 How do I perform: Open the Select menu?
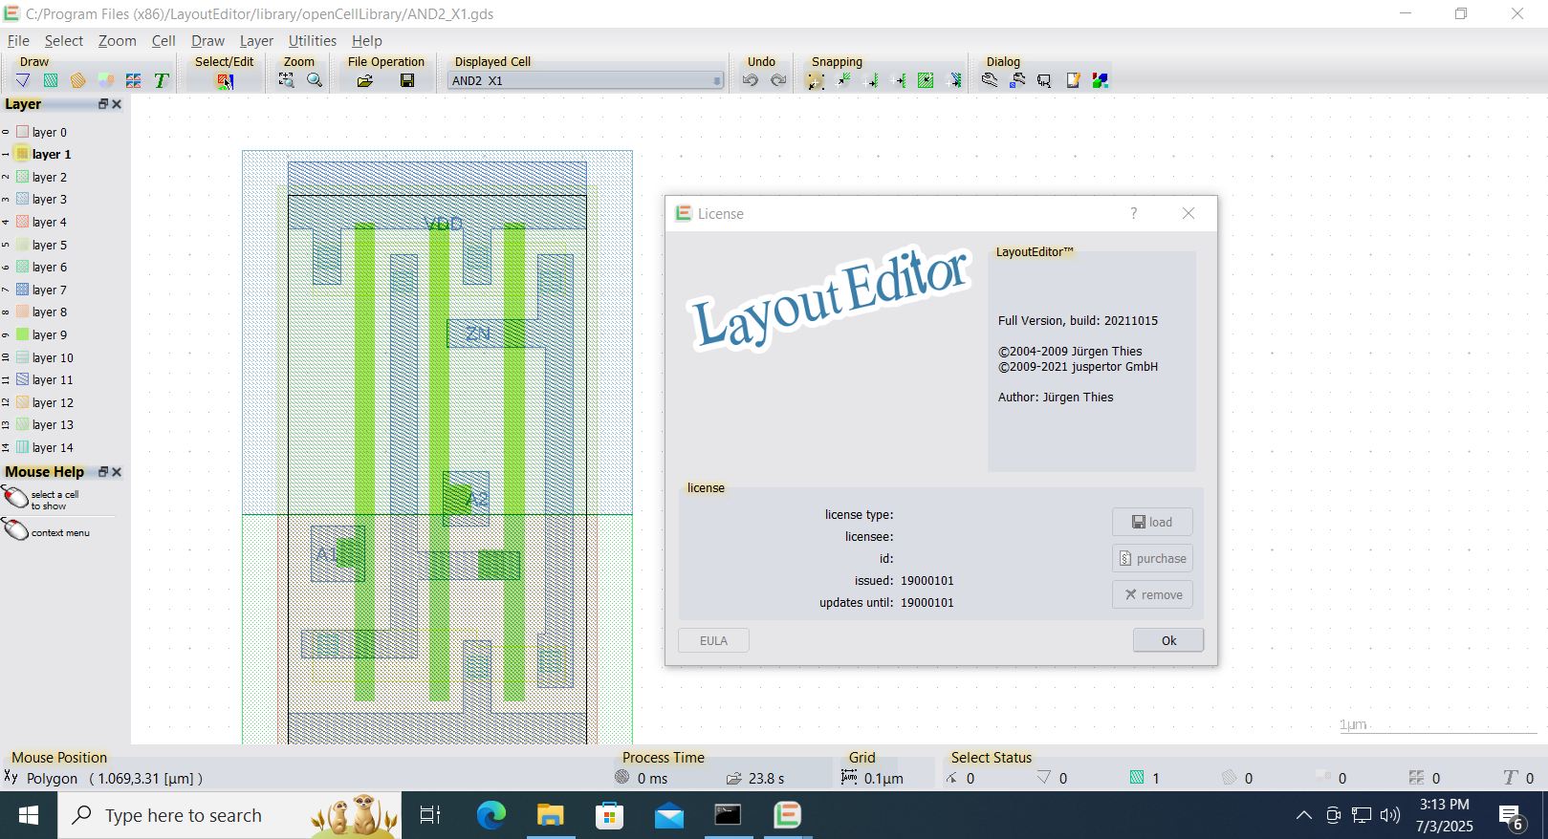point(64,41)
